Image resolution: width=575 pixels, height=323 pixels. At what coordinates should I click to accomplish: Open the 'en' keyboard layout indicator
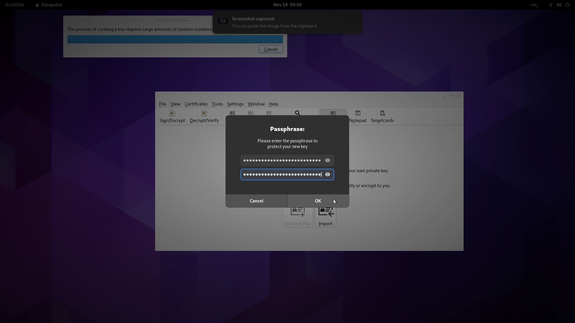click(534, 5)
